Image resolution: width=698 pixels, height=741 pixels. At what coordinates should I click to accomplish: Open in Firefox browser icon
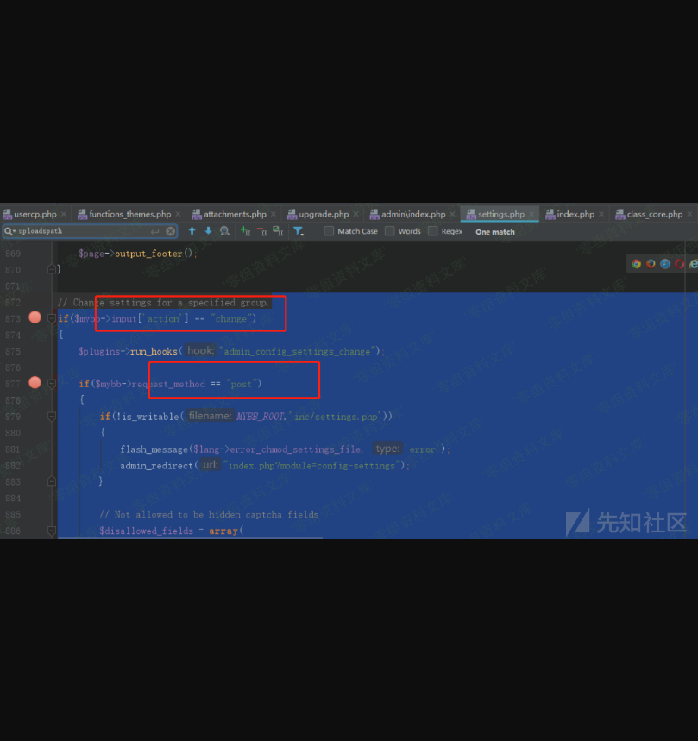point(651,264)
